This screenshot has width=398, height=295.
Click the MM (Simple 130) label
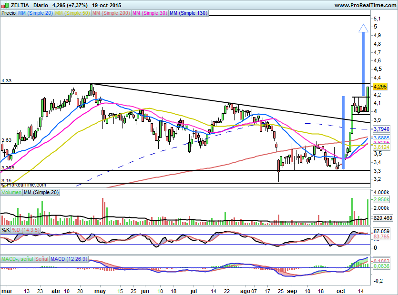point(188,13)
